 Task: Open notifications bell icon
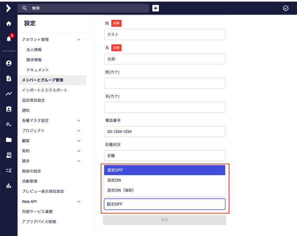tap(9, 39)
